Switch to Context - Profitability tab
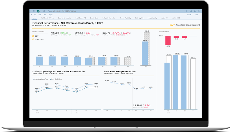 [x=125, y=18]
